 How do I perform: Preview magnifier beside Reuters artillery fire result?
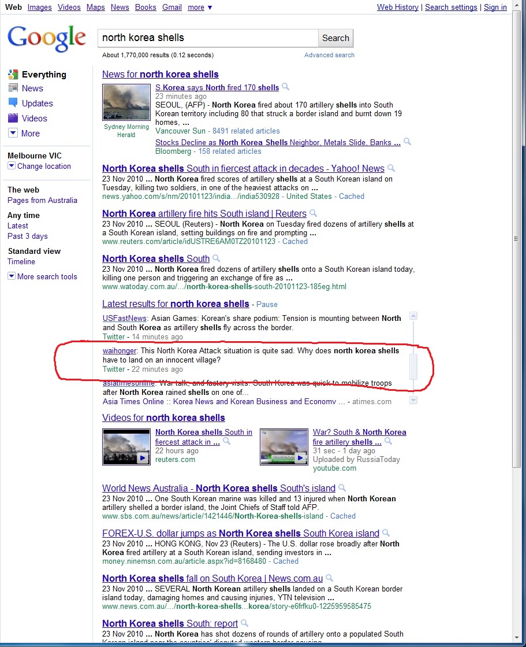point(313,213)
